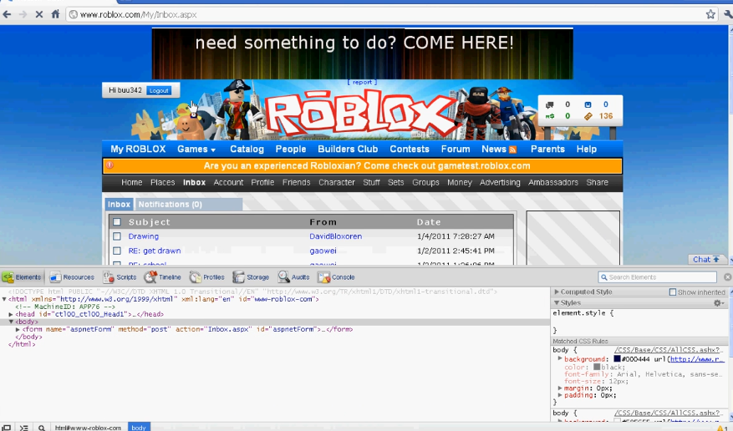733x431 pixels.
Task: Expand the Computed Style section
Action: (557, 292)
